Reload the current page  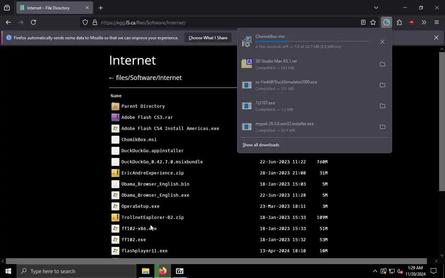click(x=33, y=22)
